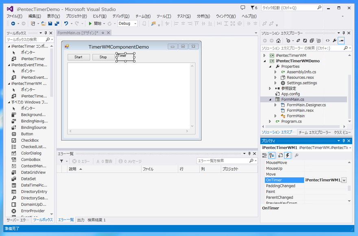Click the Open File folder icon
The image size is (358, 236).
point(44,24)
